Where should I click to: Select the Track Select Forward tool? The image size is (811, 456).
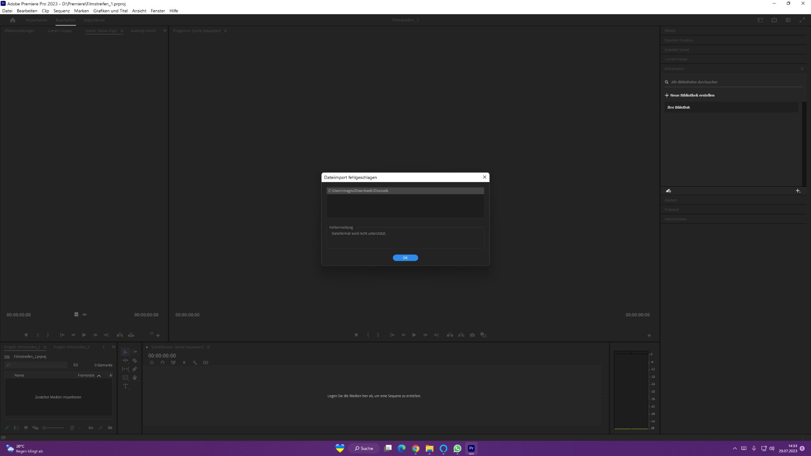(135, 352)
